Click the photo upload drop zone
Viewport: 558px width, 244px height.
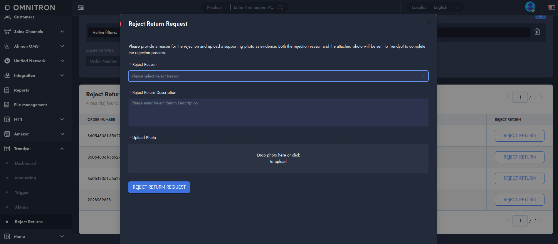[278, 158]
